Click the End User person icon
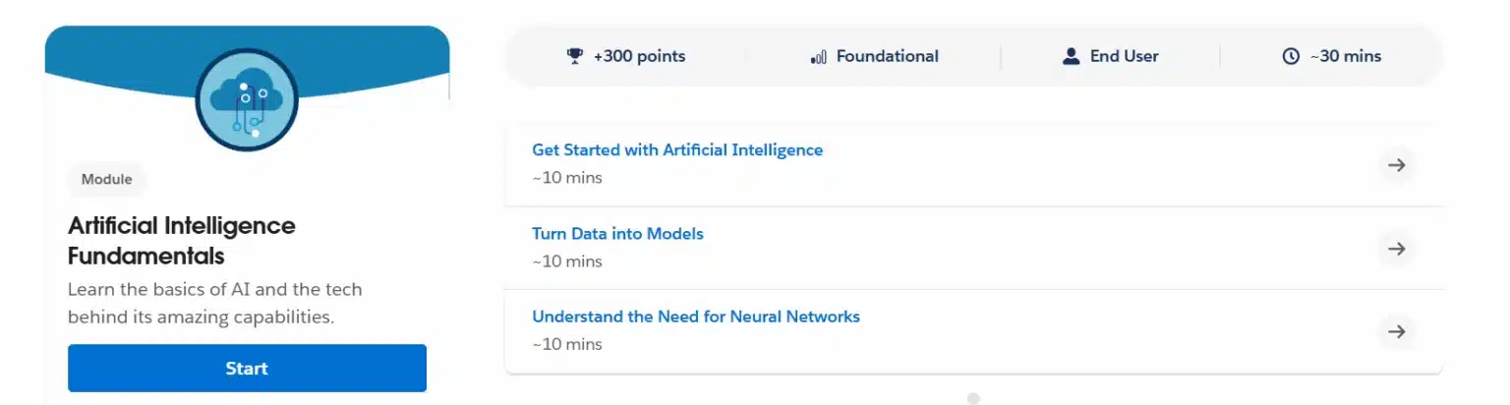This screenshot has width=1510, height=405. click(x=1072, y=56)
